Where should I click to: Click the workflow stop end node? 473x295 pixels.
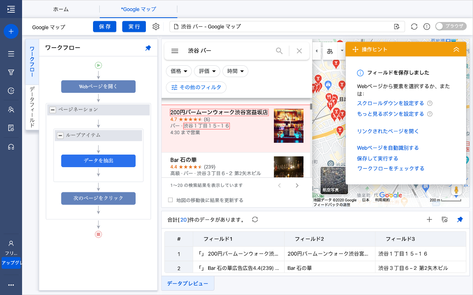point(98,234)
